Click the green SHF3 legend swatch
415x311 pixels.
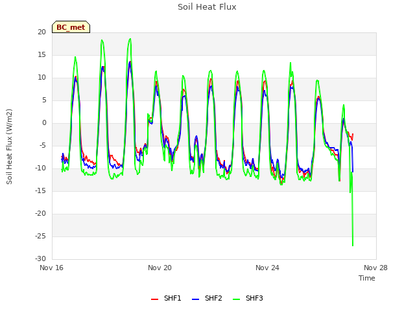tap(236, 299)
